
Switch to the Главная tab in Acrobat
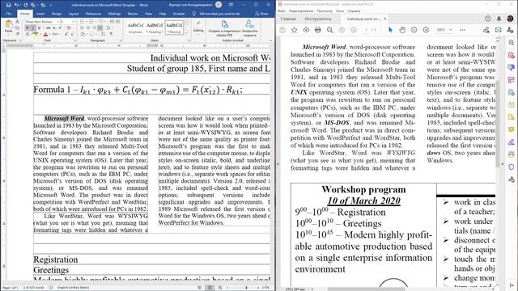(288, 19)
